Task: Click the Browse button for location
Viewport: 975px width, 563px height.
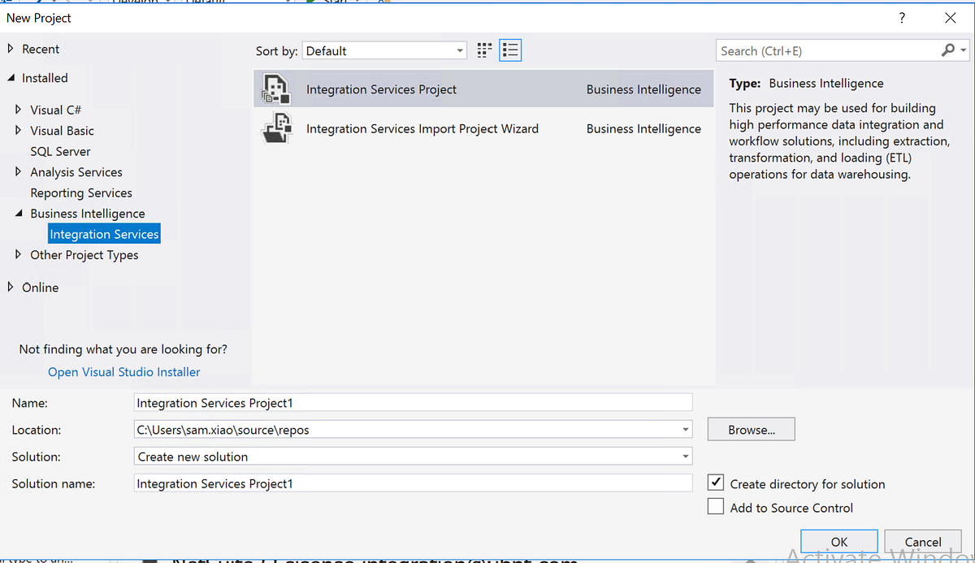Action: (x=751, y=429)
